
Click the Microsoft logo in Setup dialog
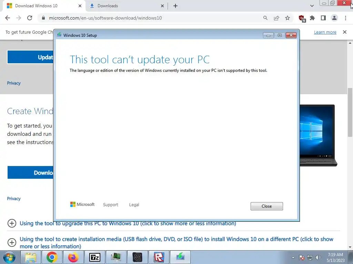tap(82, 204)
